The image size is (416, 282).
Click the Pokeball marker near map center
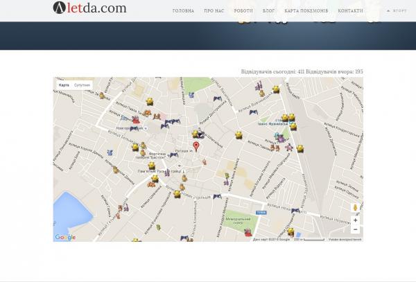coord(200,134)
